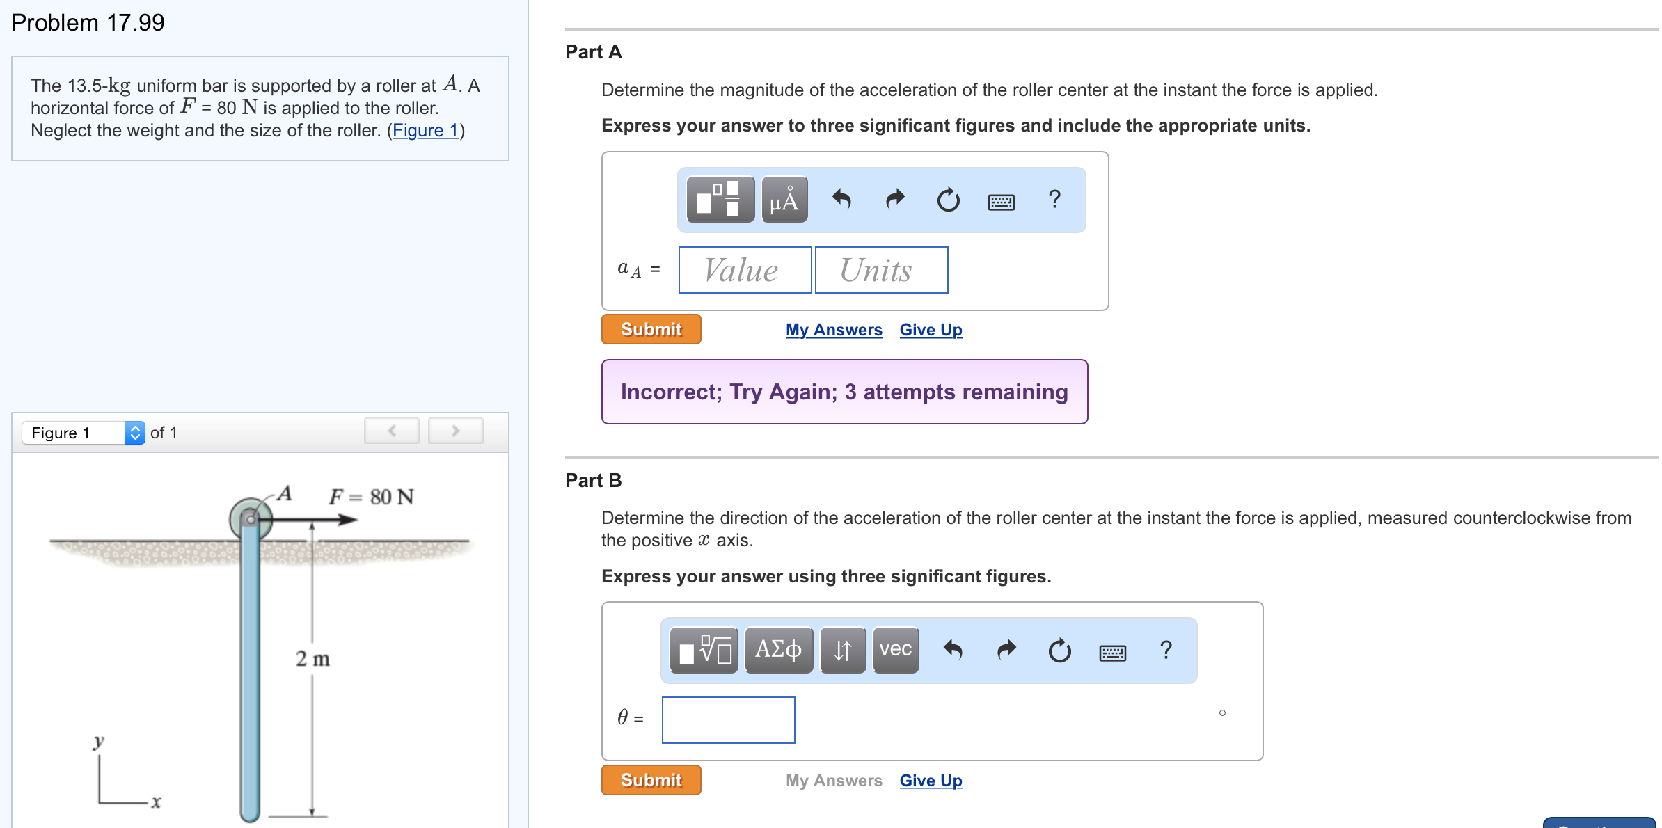Screen dimensions: 1662x828
Task: Submit the Part A answer
Action: coord(650,329)
